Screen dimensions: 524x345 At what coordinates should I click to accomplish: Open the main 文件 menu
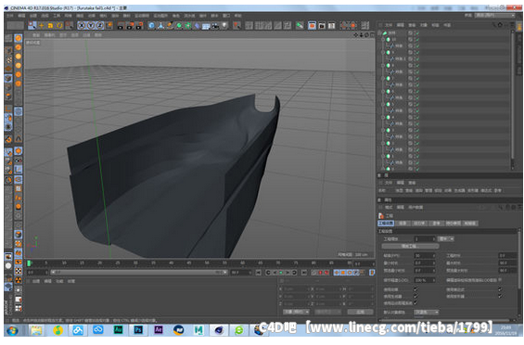coord(10,16)
